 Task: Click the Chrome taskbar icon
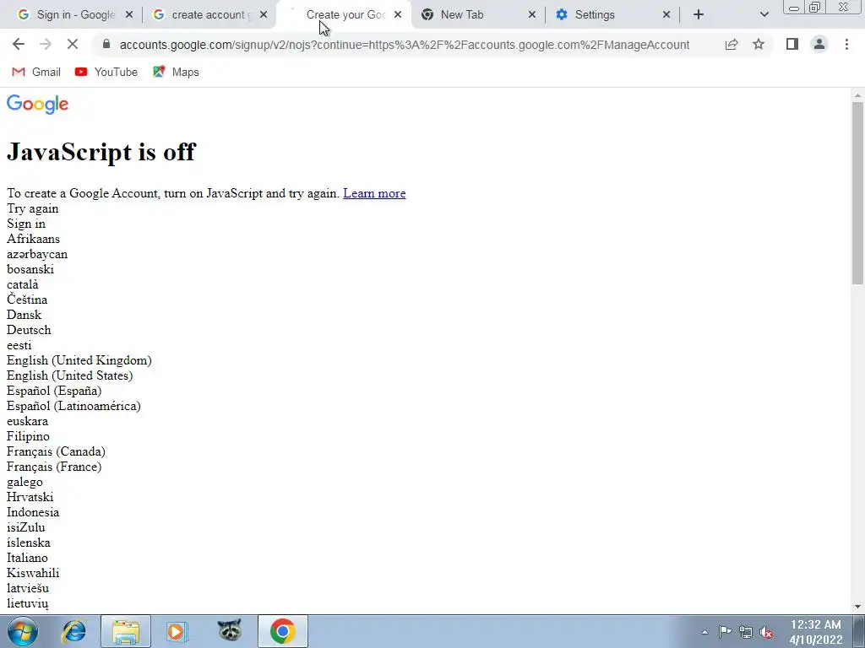282,631
